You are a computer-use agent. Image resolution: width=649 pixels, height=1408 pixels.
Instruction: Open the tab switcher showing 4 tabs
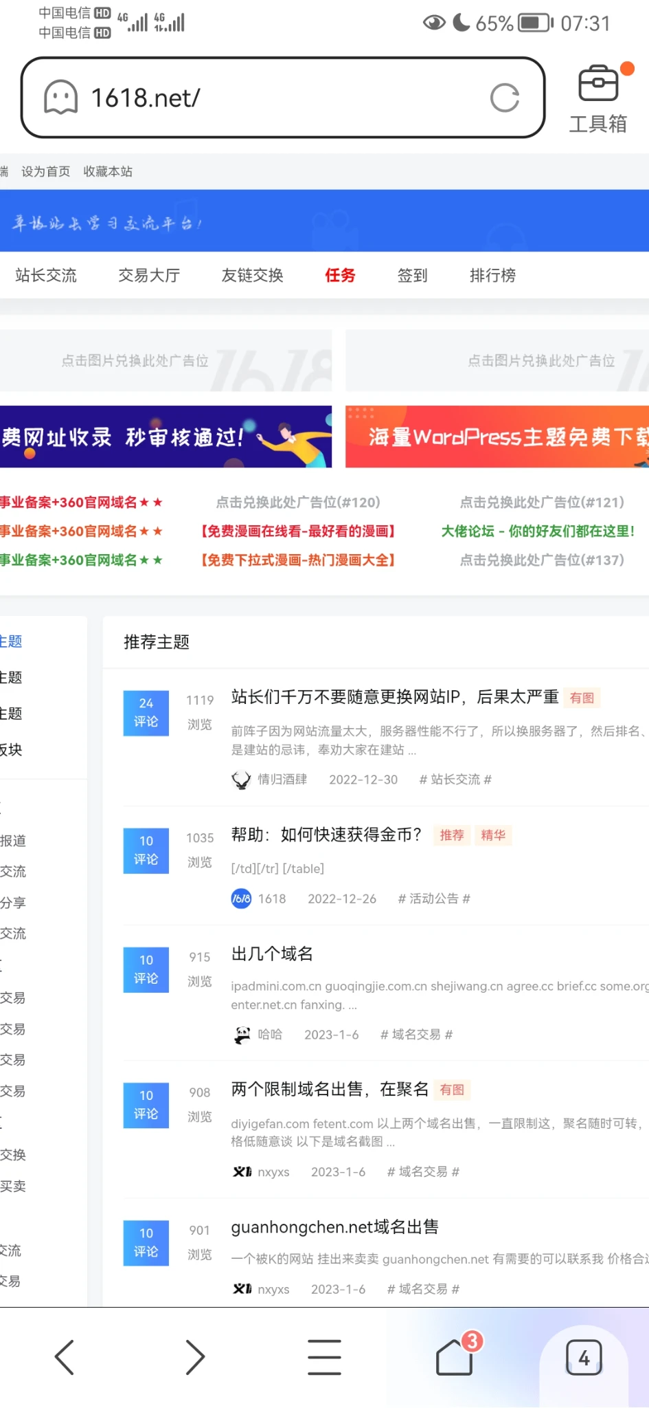[x=584, y=1358]
